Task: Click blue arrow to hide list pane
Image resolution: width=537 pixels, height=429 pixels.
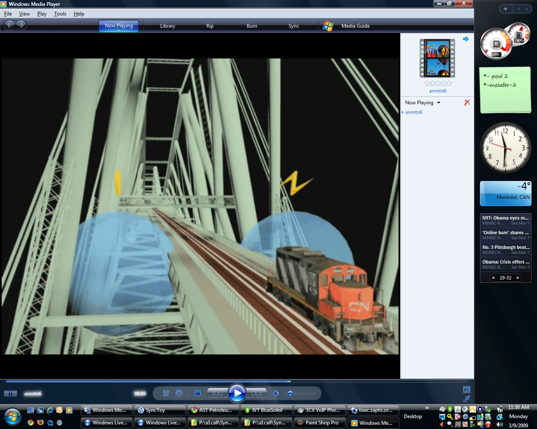Action: coord(466,39)
